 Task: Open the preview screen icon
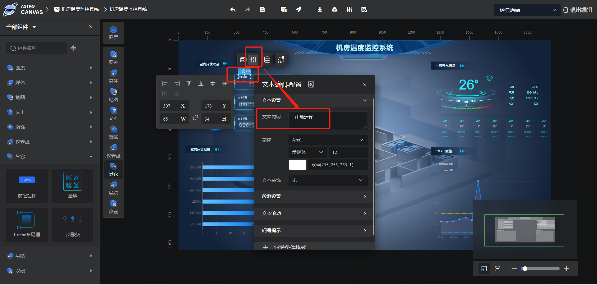(x=284, y=10)
